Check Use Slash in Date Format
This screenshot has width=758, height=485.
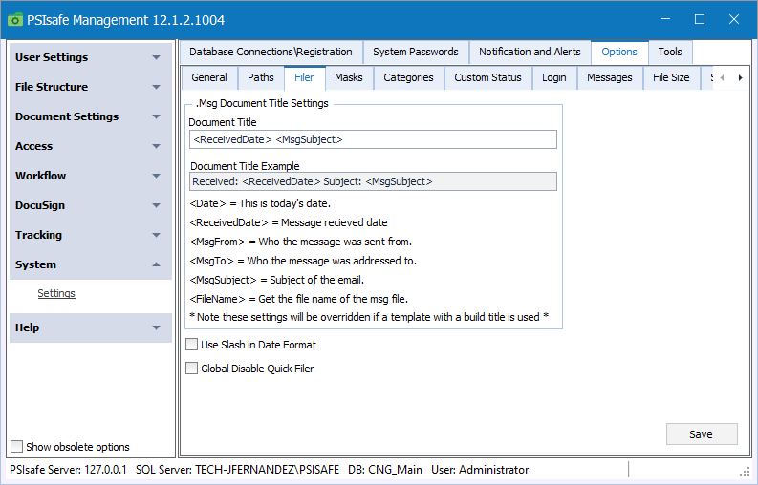[192, 345]
